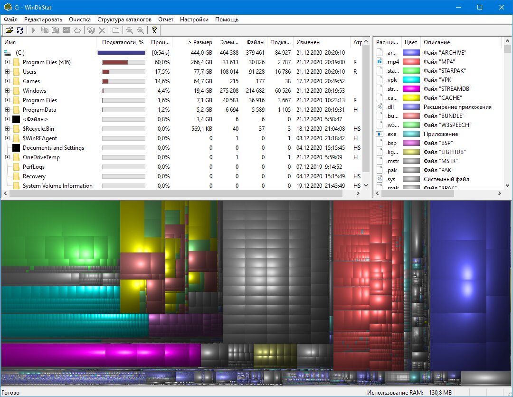Click the large green block in treemap
Screen dimensions: 513x397
(x=60, y=233)
